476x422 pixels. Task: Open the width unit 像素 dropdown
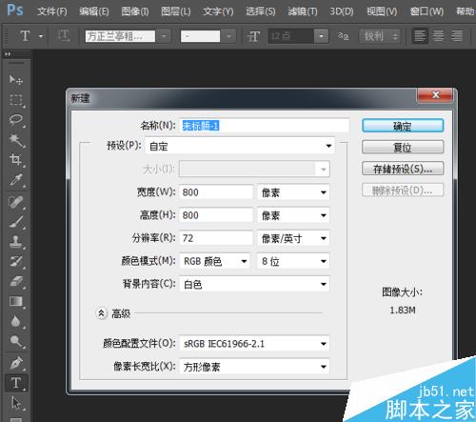[x=293, y=192]
